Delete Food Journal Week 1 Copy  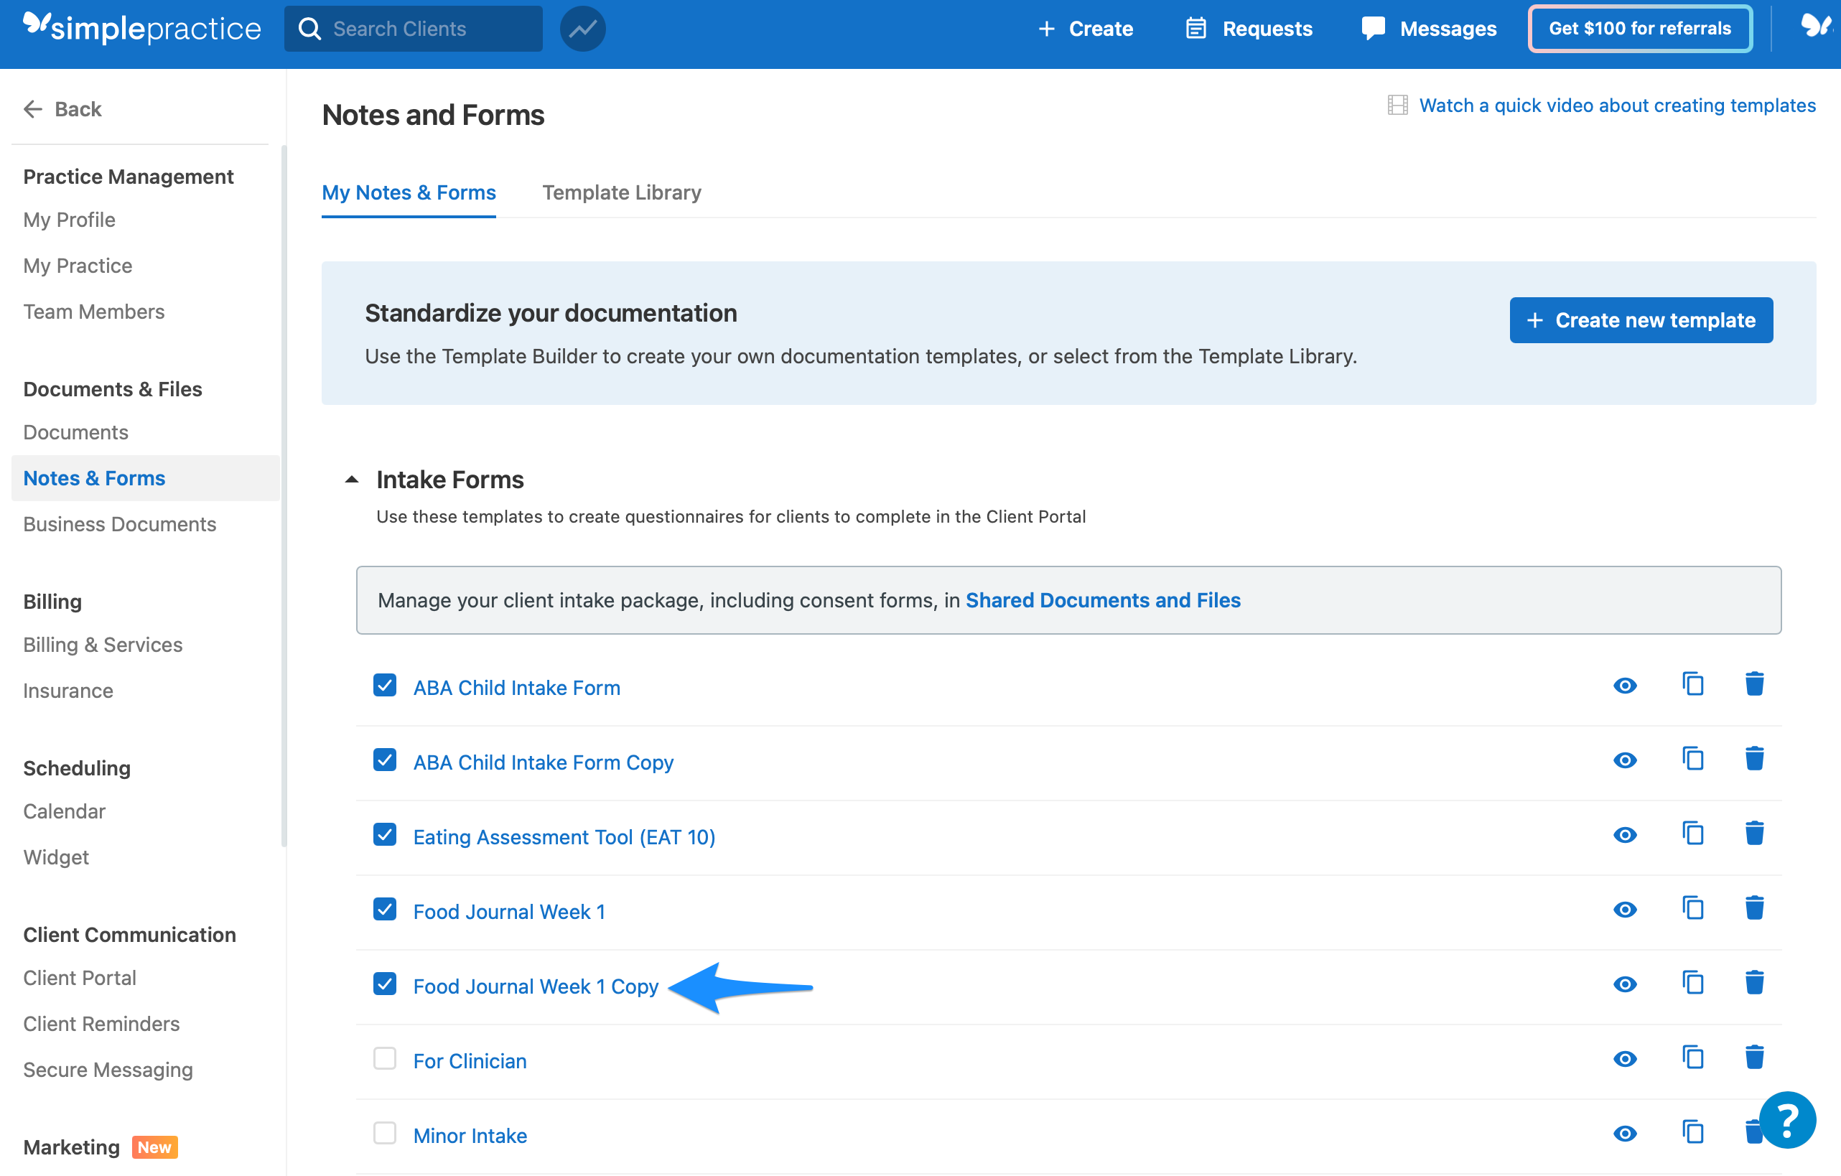[1755, 983]
